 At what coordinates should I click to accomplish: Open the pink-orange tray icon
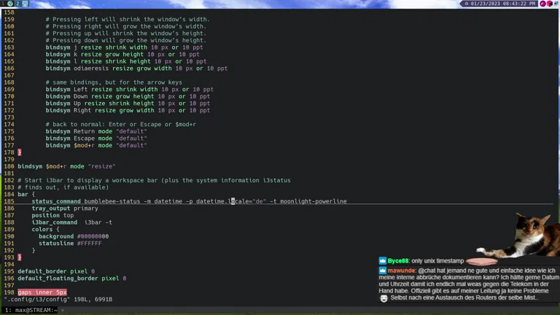[549, 4]
